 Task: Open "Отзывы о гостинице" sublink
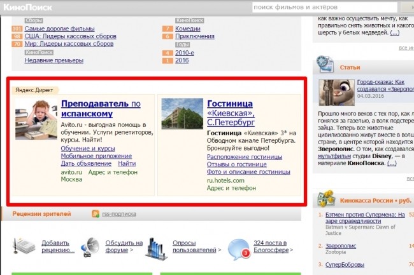click(237, 164)
